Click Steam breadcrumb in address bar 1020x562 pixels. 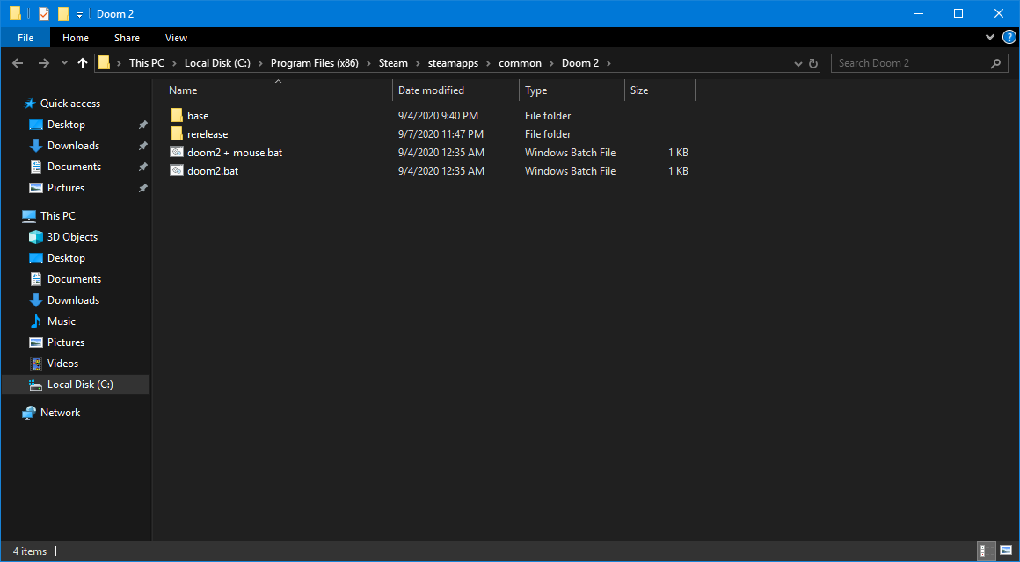tap(393, 63)
